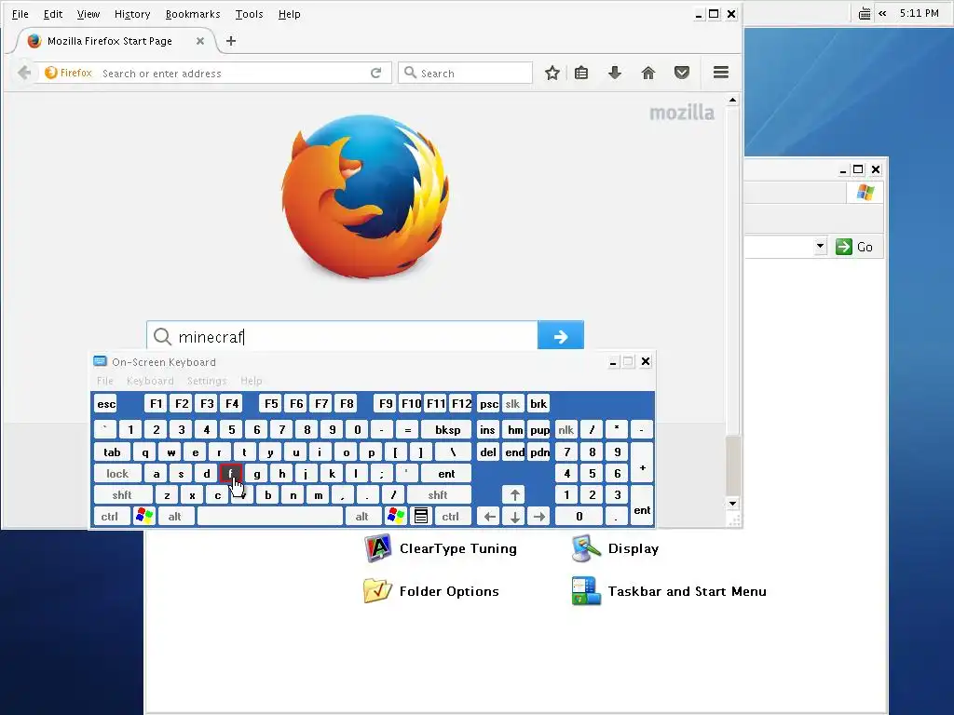
Task: Tap the bksp key on keyboard
Action: 446,430
